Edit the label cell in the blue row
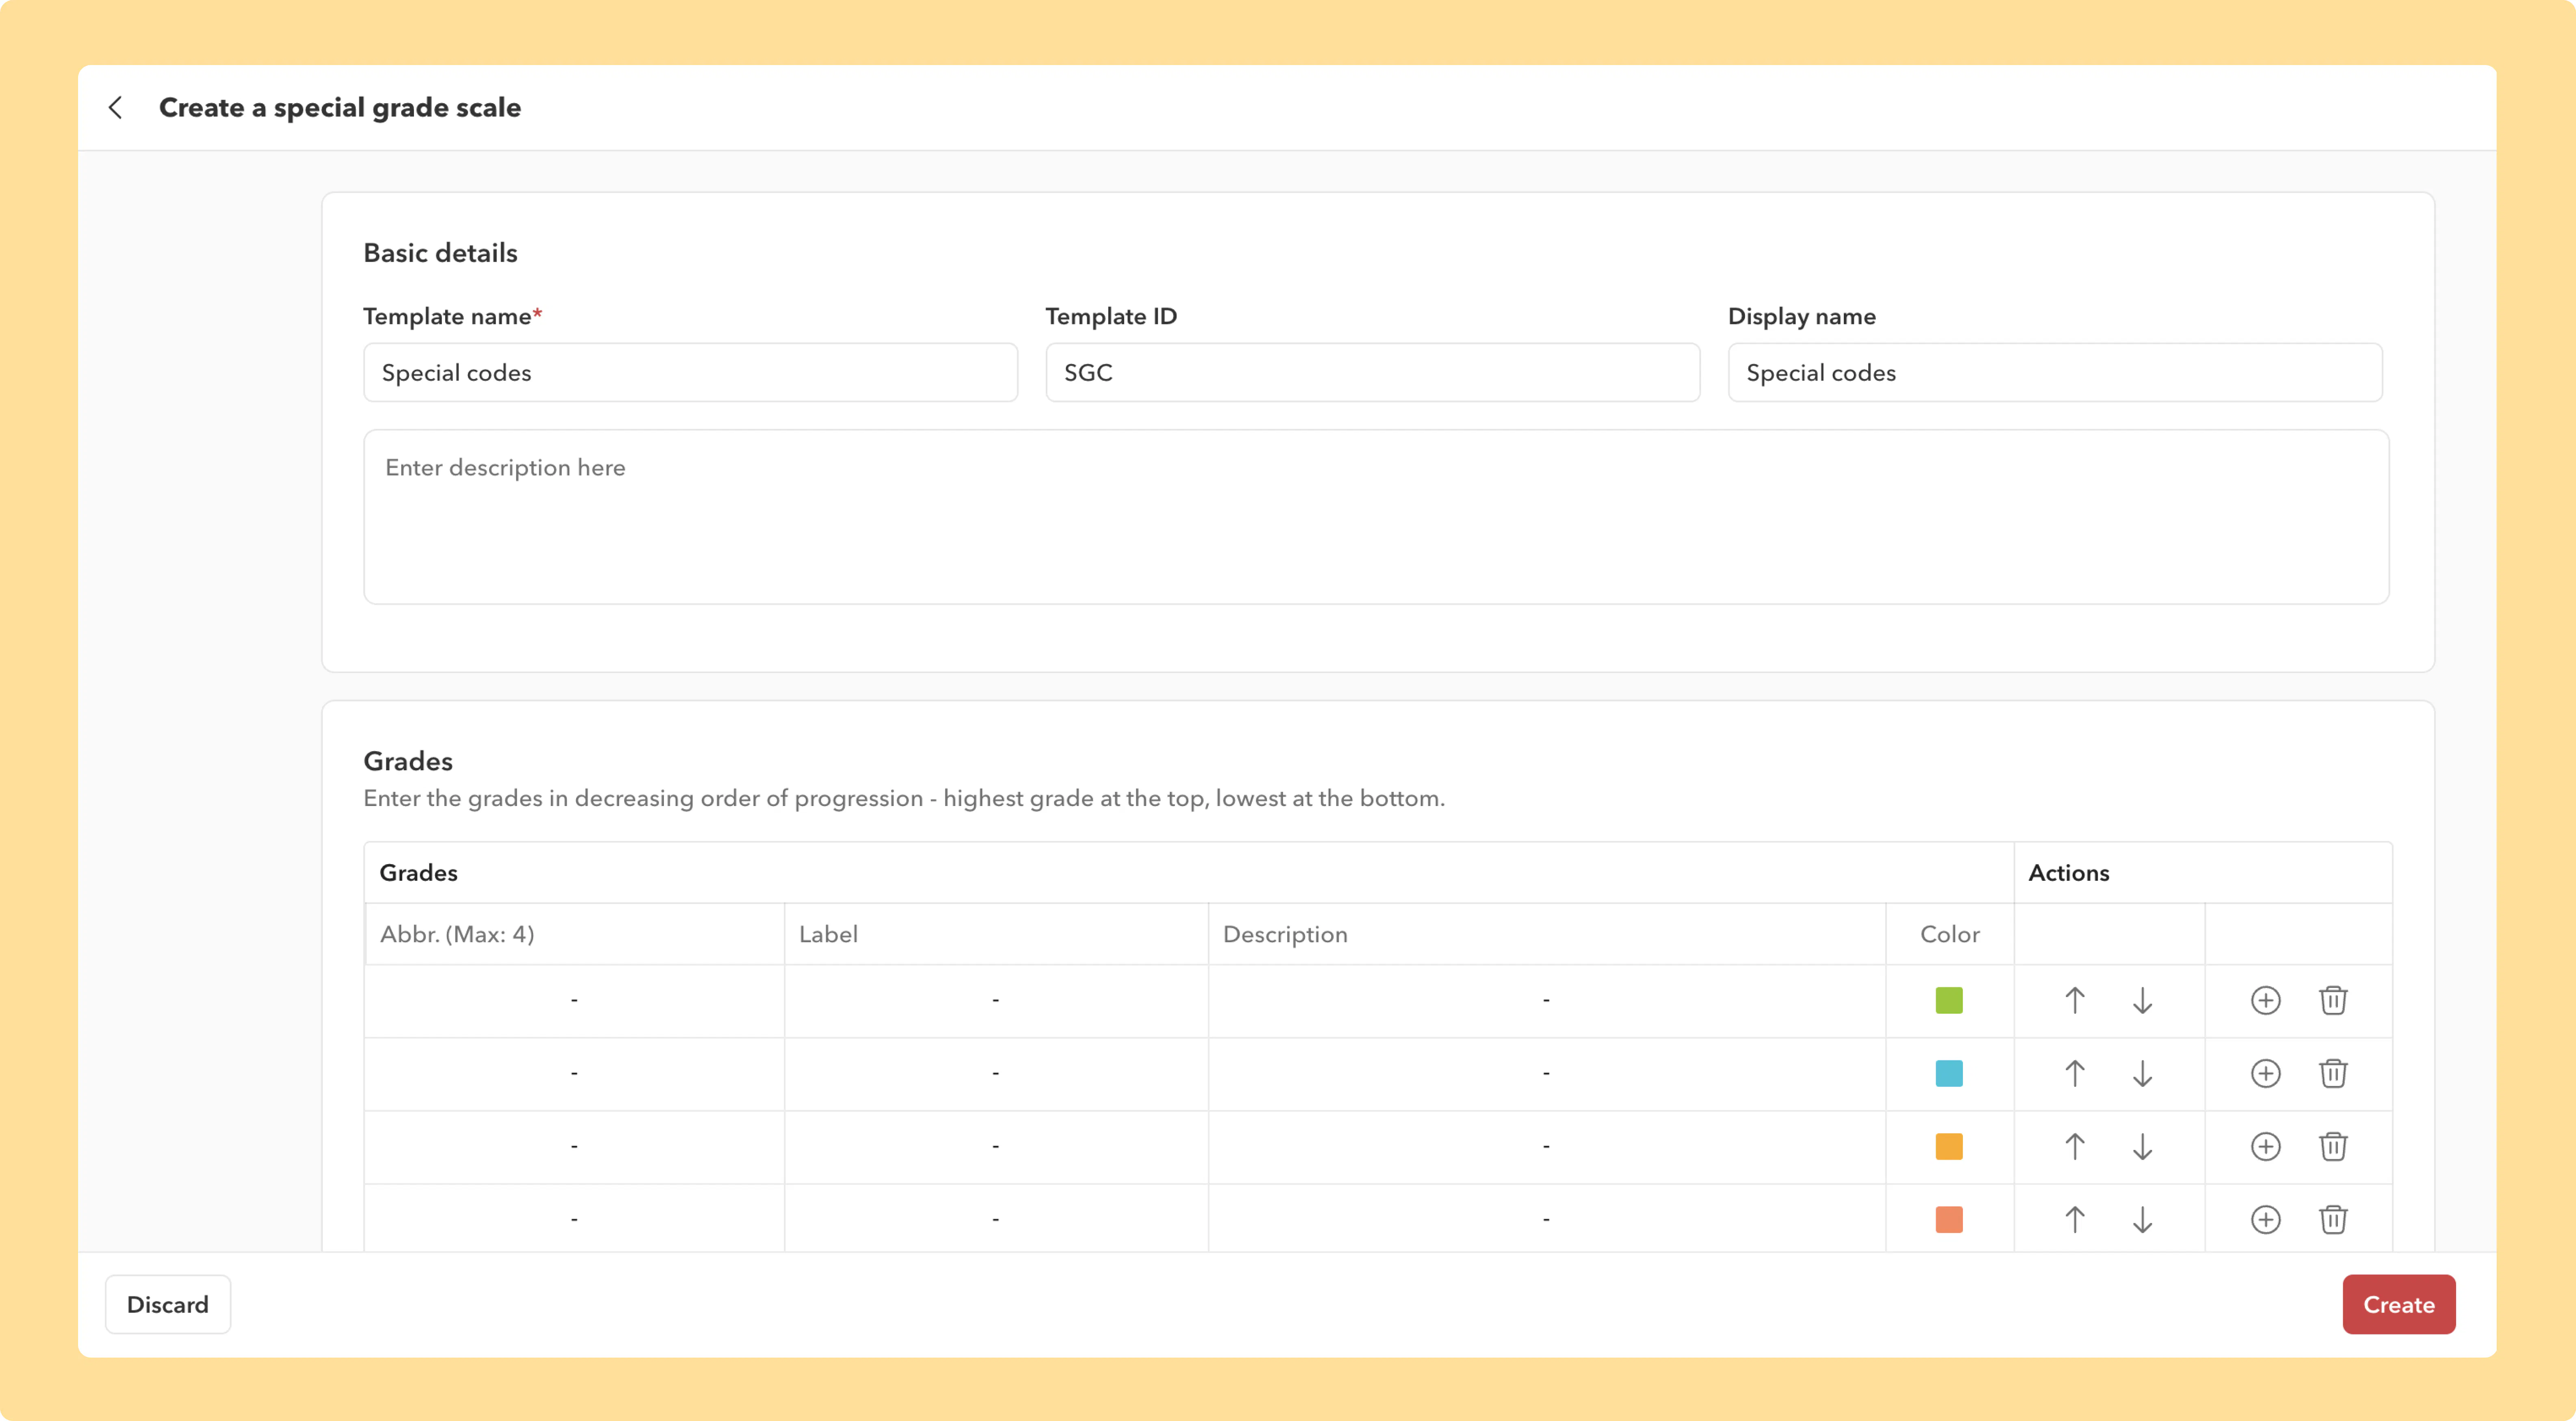 pyautogui.click(x=996, y=1073)
